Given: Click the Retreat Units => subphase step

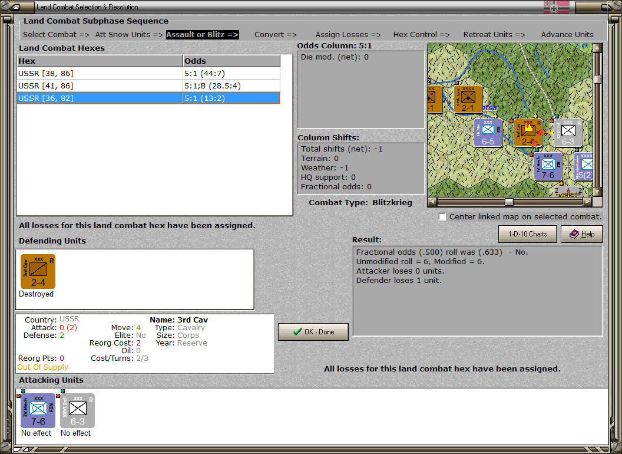Looking at the screenshot, I should tap(494, 35).
